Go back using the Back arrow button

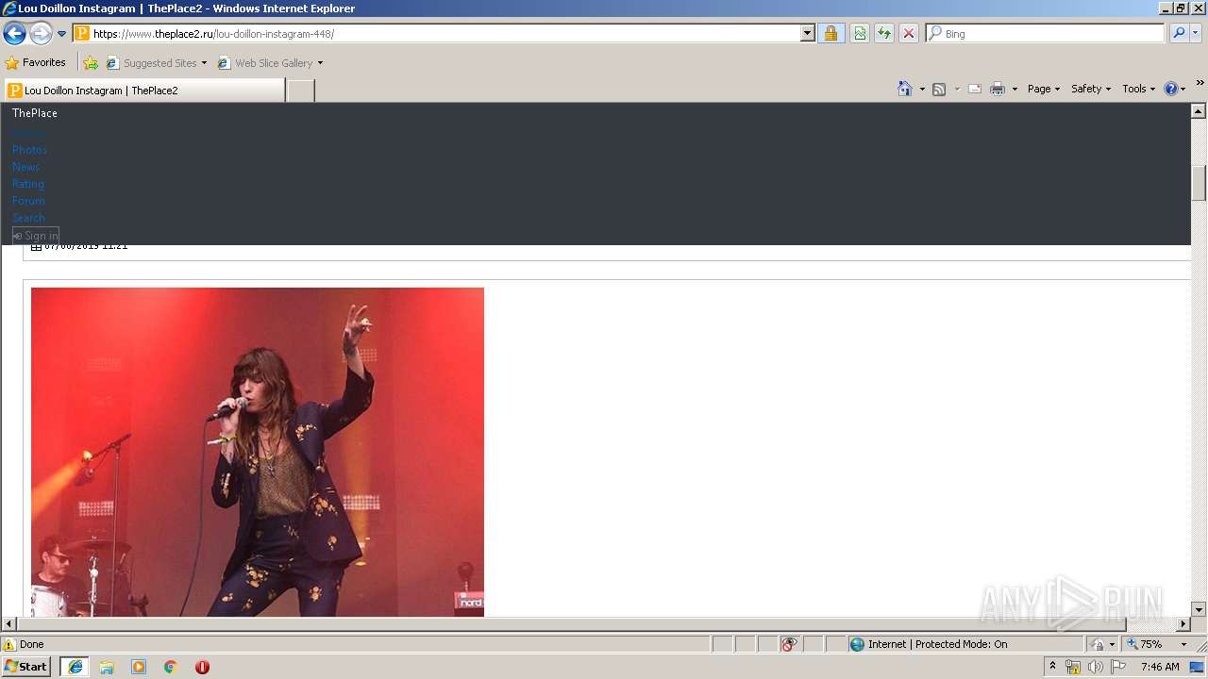(x=14, y=34)
